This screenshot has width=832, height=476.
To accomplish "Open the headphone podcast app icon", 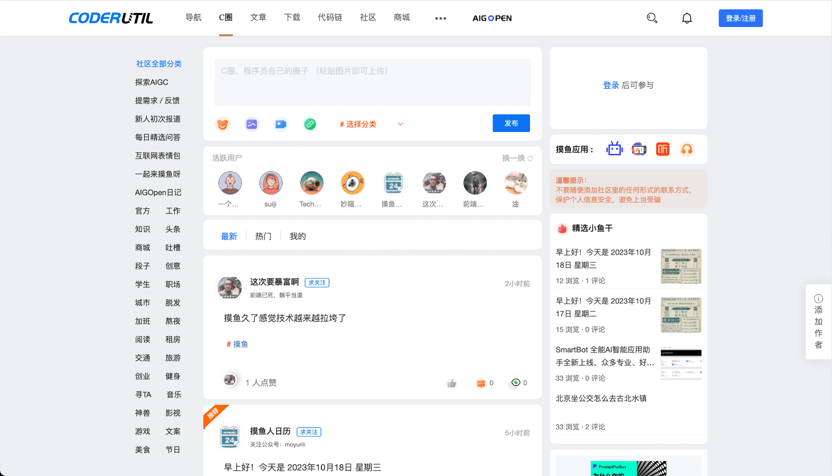I will pyautogui.click(x=687, y=149).
